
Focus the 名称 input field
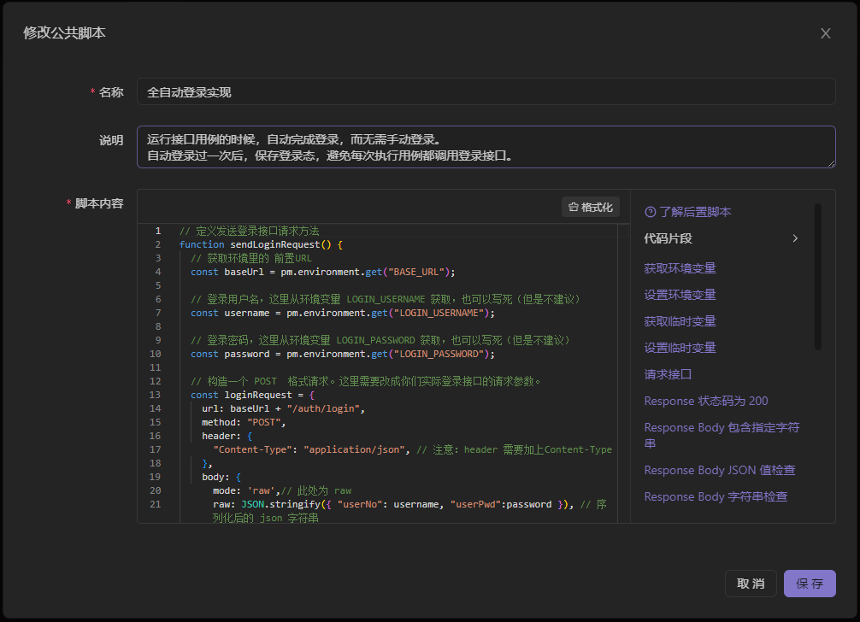[x=486, y=91]
